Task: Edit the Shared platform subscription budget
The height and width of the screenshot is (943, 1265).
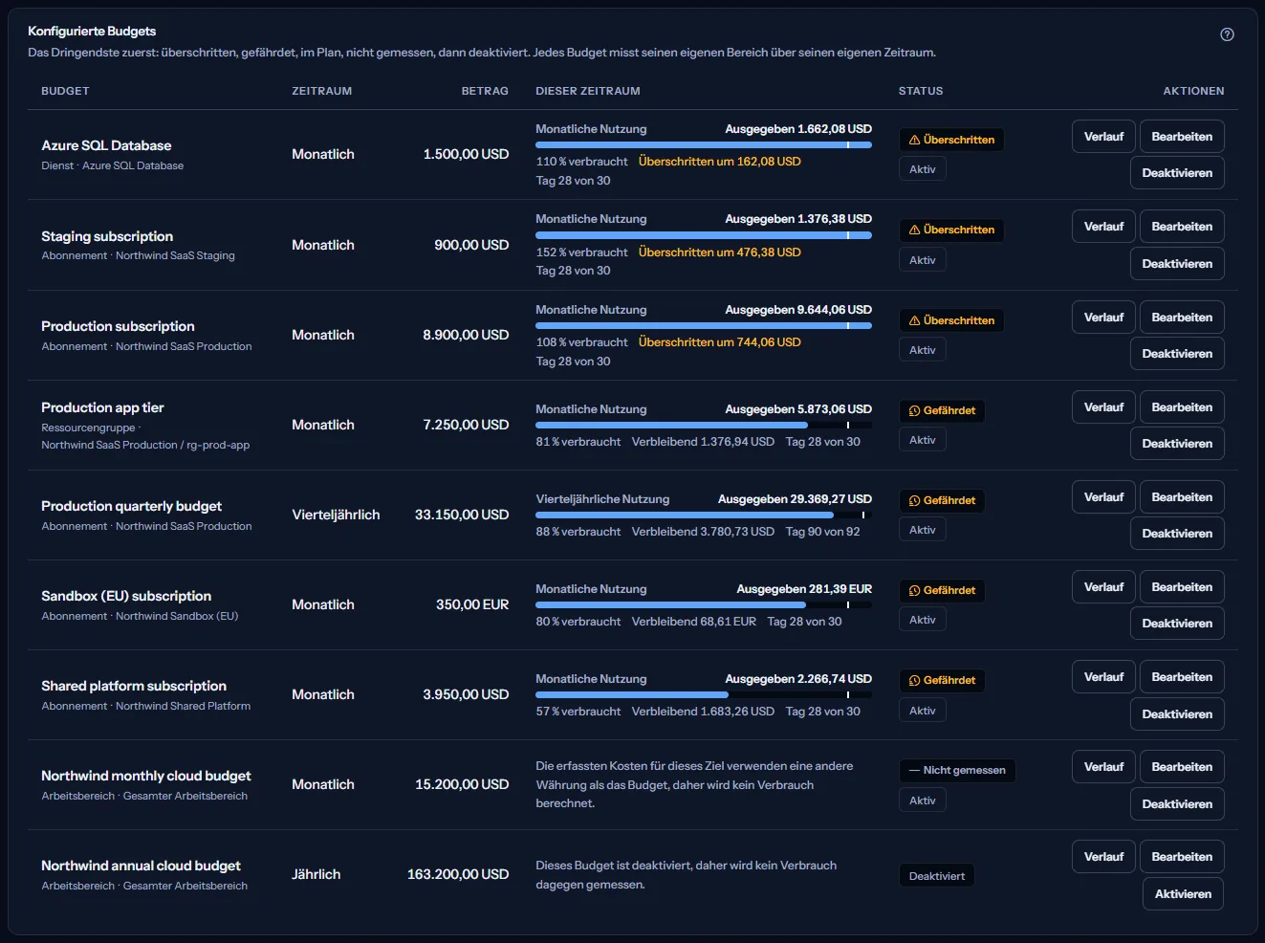Action: (x=1182, y=677)
